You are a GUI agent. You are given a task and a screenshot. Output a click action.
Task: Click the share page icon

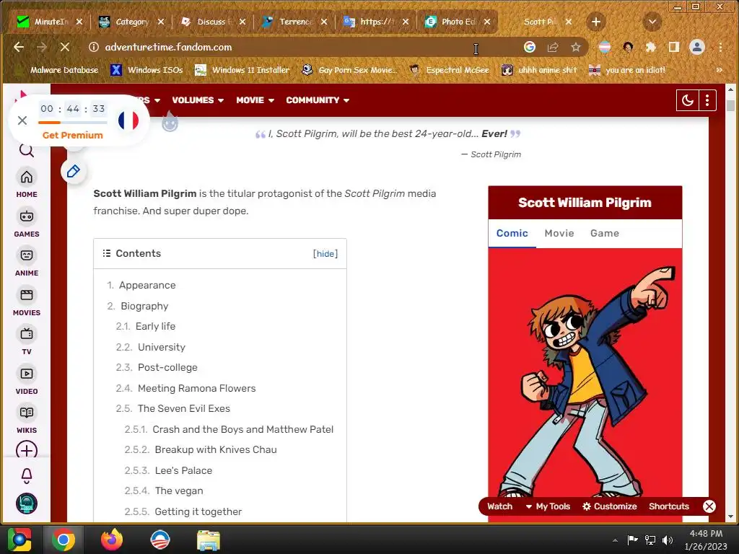click(553, 47)
